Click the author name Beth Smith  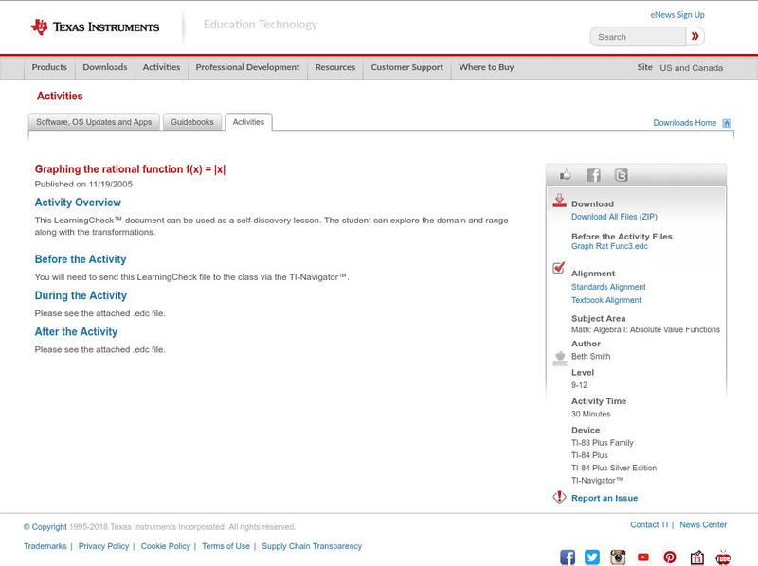click(x=590, y=357)
